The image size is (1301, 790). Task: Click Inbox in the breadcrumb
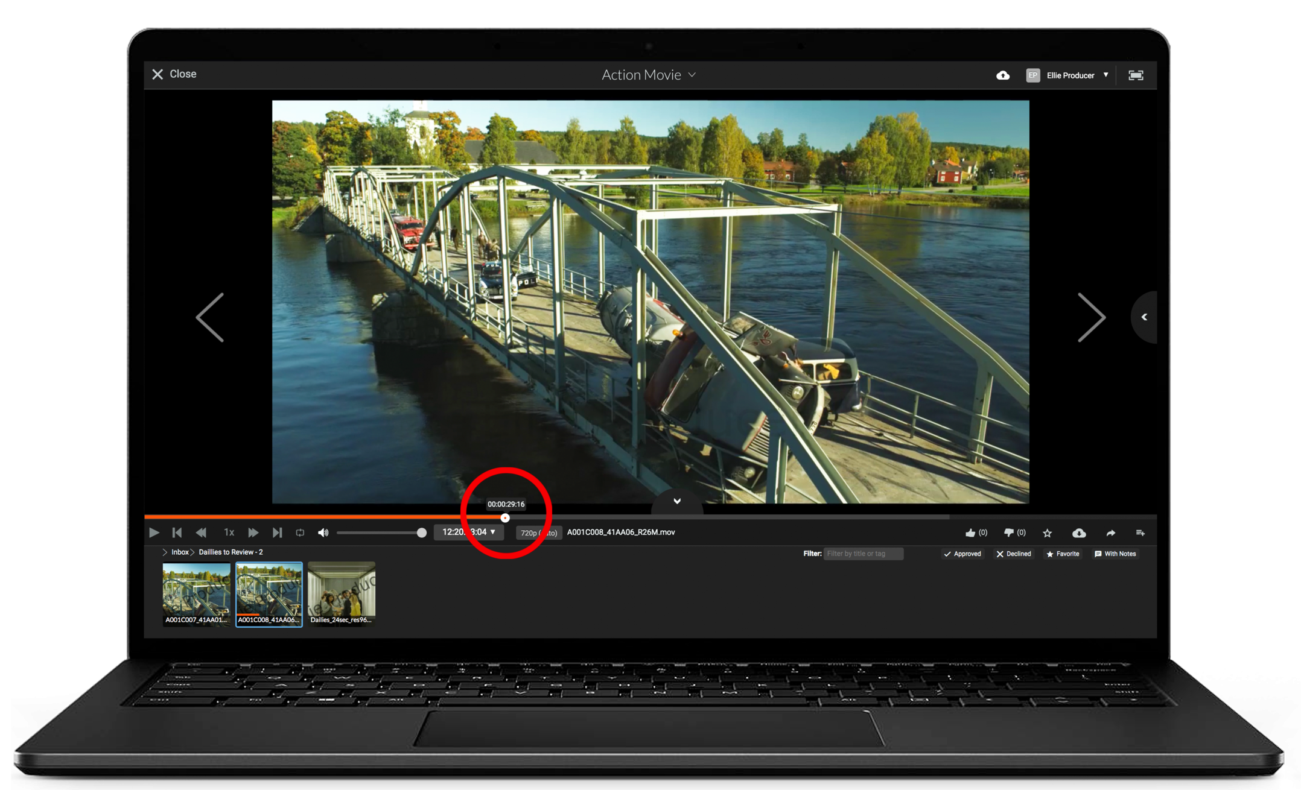click(180, 552)
